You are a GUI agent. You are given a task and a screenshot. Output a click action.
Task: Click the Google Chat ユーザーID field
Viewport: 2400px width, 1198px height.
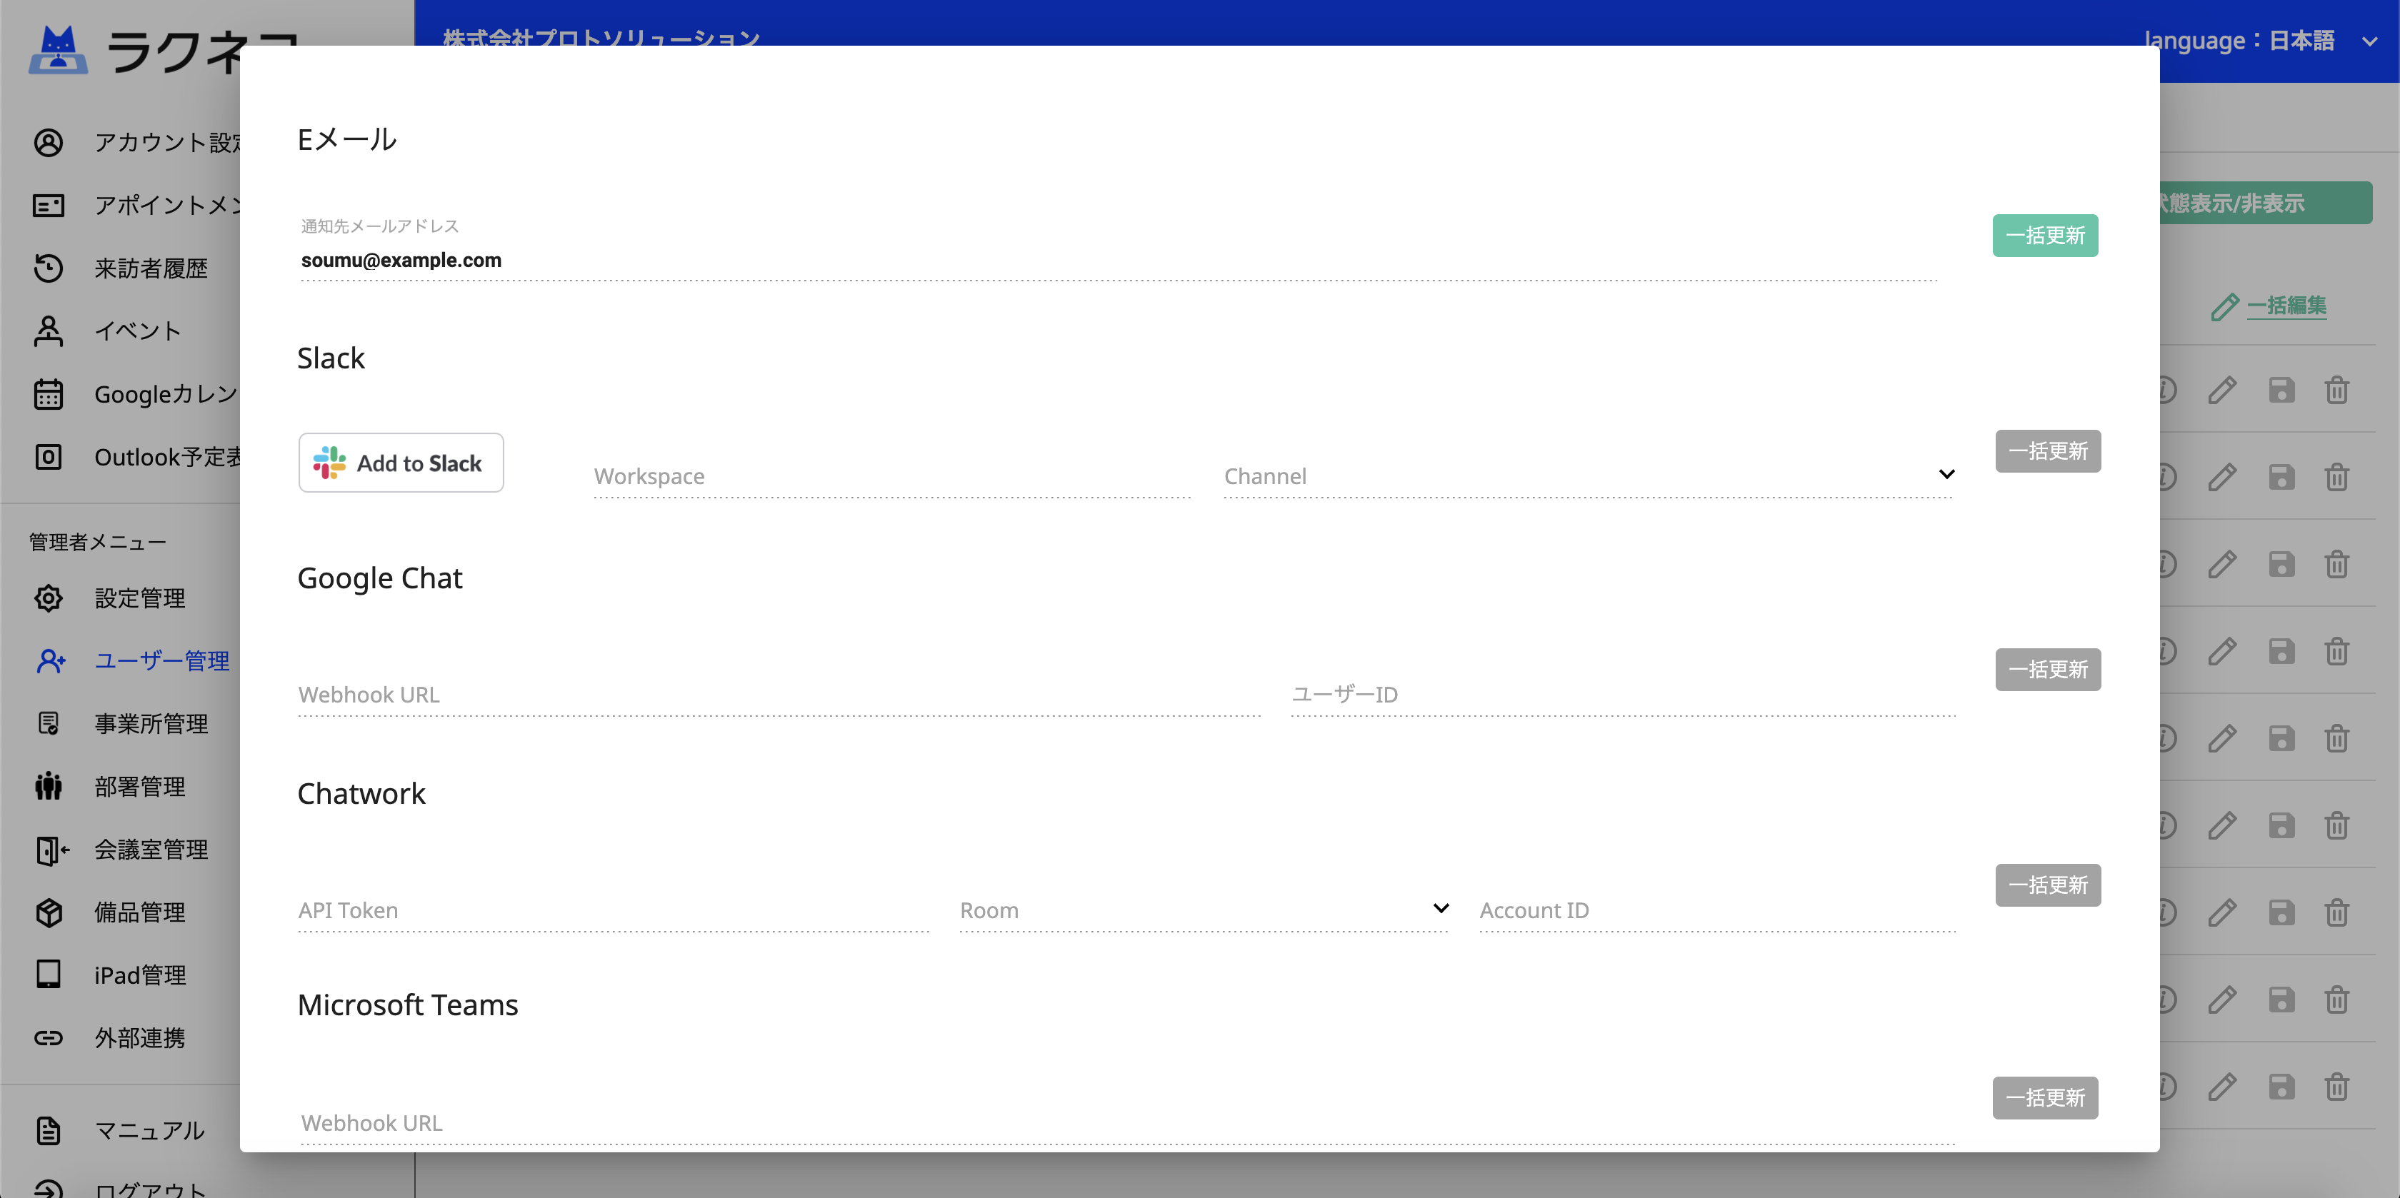1622,695
